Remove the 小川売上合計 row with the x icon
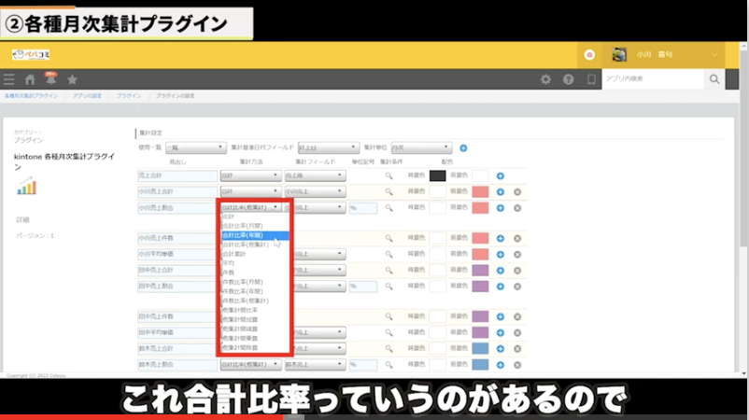Screen dimensions: 749x420 (516, 191)
